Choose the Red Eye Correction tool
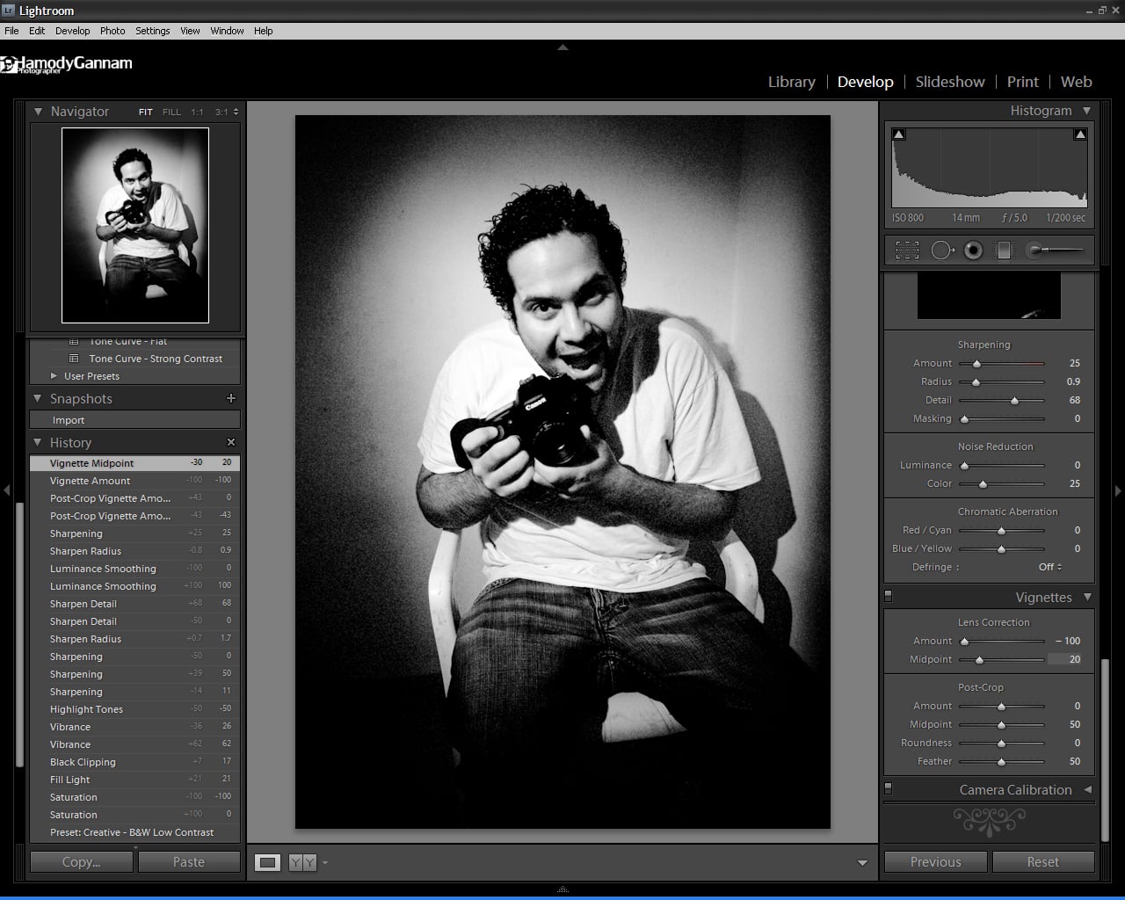 point(973,250)
